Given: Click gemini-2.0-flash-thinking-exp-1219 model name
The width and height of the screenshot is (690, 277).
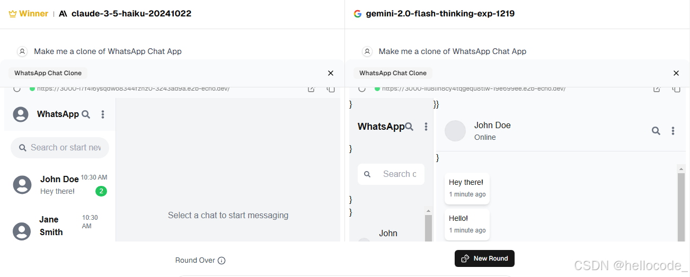Looking at the screenshot, I should coord(440,14).
